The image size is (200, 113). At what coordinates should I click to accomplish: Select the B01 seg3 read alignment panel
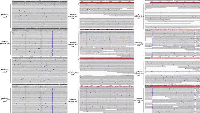(107, 16)
